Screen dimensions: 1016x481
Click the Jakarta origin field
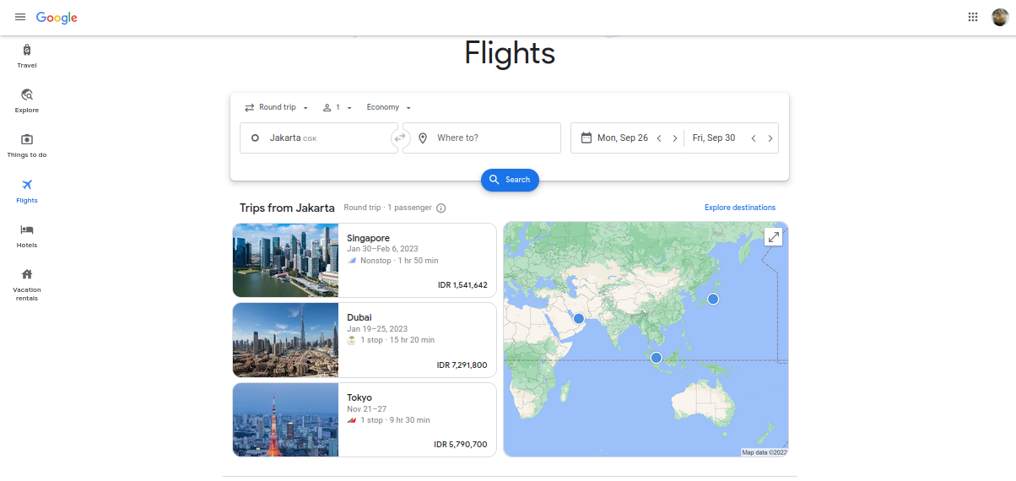tap(319, 138)
